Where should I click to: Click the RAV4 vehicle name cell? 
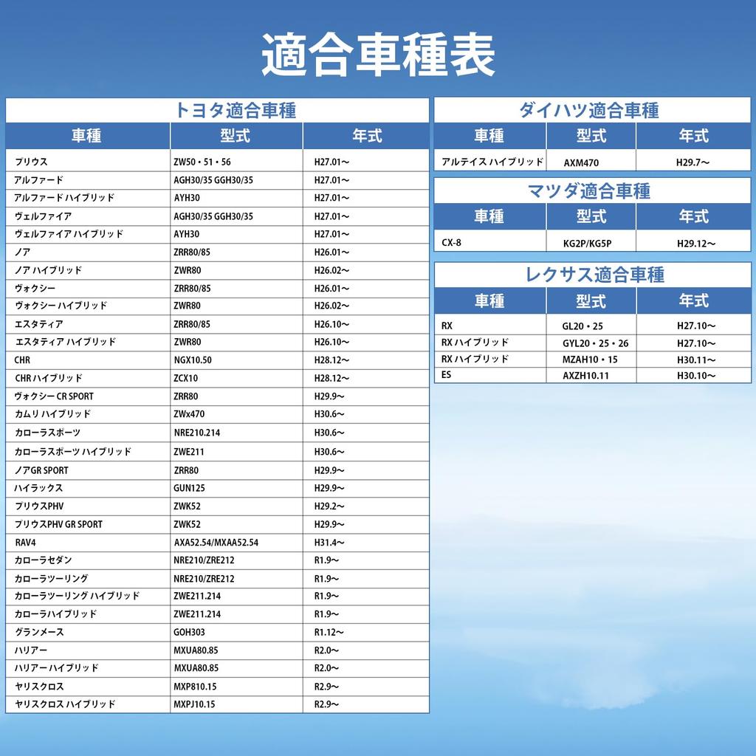pyautogui.click(x=25, y=543)
